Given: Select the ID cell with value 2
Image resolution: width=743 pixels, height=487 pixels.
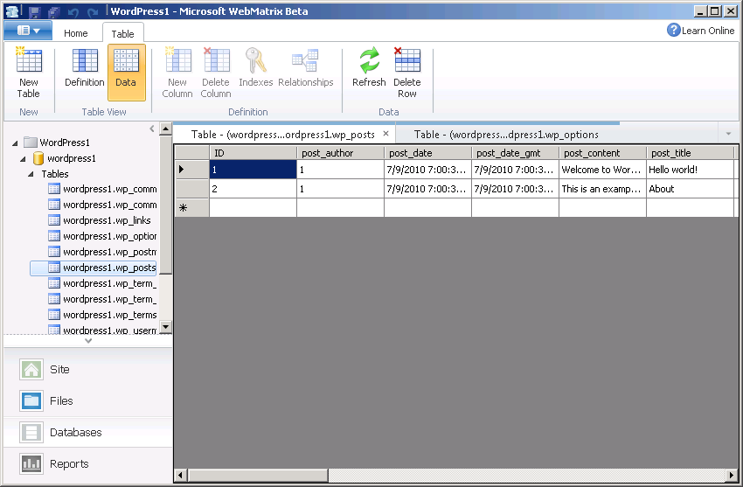Looking at the screenshot, I should [x=253, y=189].
